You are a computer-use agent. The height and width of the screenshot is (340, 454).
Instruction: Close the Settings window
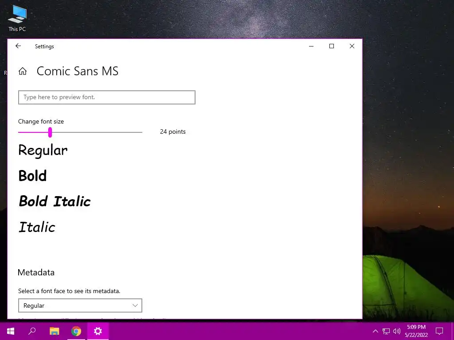(352, 46)
